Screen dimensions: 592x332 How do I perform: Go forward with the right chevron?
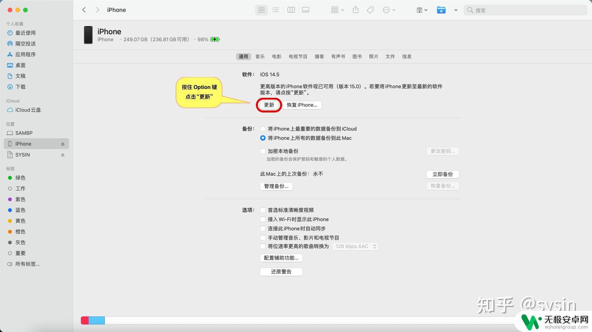98,10
